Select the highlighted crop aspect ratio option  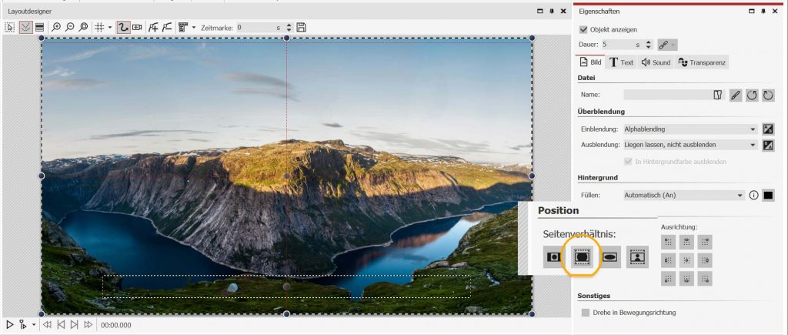[582, 256]
